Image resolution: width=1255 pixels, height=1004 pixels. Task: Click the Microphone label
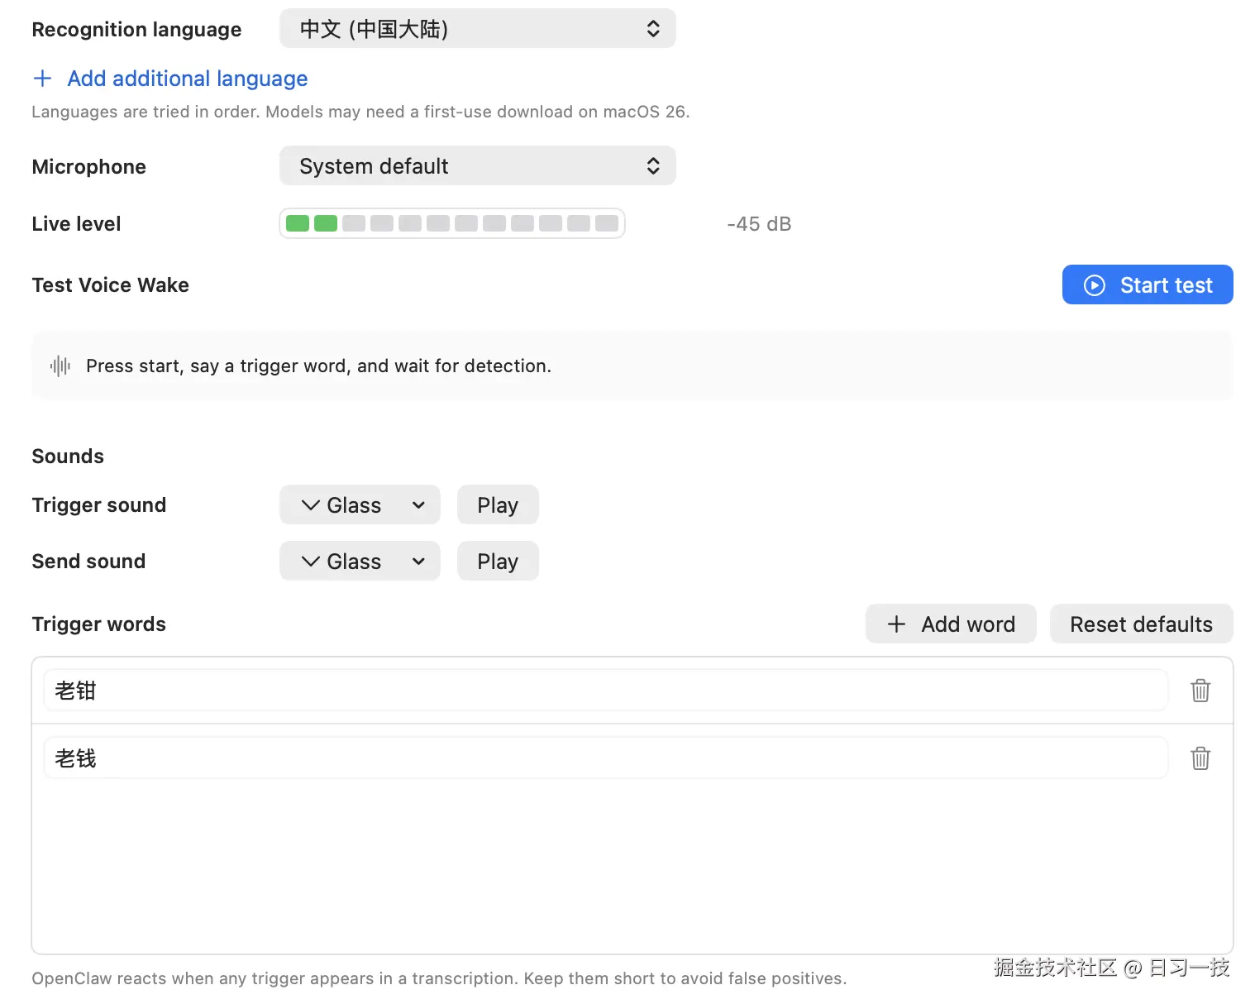pyautogui.click(x=88, y=167)
